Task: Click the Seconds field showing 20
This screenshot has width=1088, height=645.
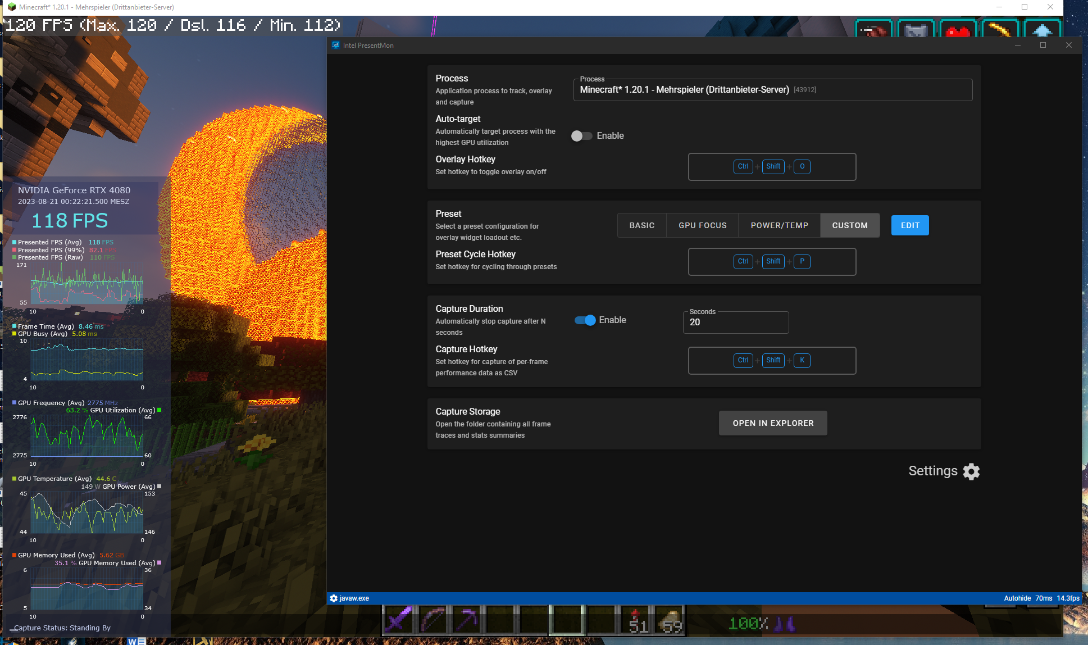Action: [736, 322]
